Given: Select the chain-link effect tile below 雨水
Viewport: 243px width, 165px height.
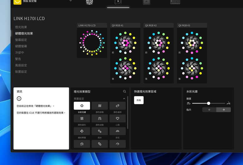Looking at the screenshot, I should (x=100, y=144).
